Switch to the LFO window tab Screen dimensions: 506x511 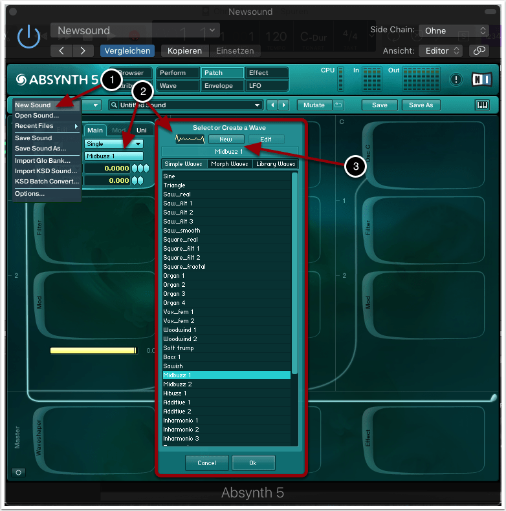click(x=267, y=86)
